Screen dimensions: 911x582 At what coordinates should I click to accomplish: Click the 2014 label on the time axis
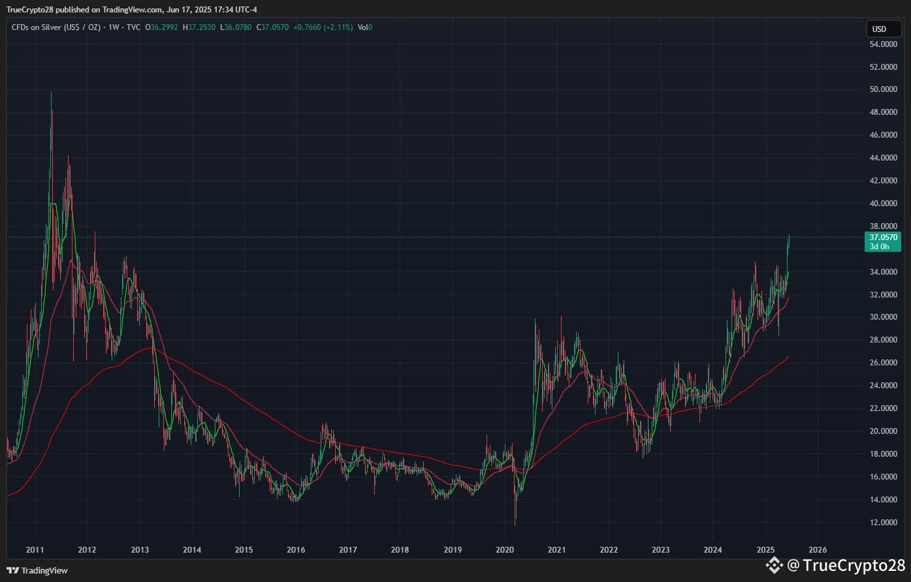(x=192, y=550)
